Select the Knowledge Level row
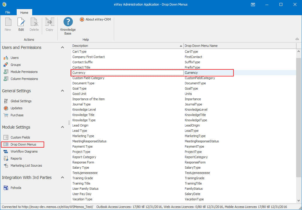Viewport: 302px width, 210px height. [x=183, y=110]
